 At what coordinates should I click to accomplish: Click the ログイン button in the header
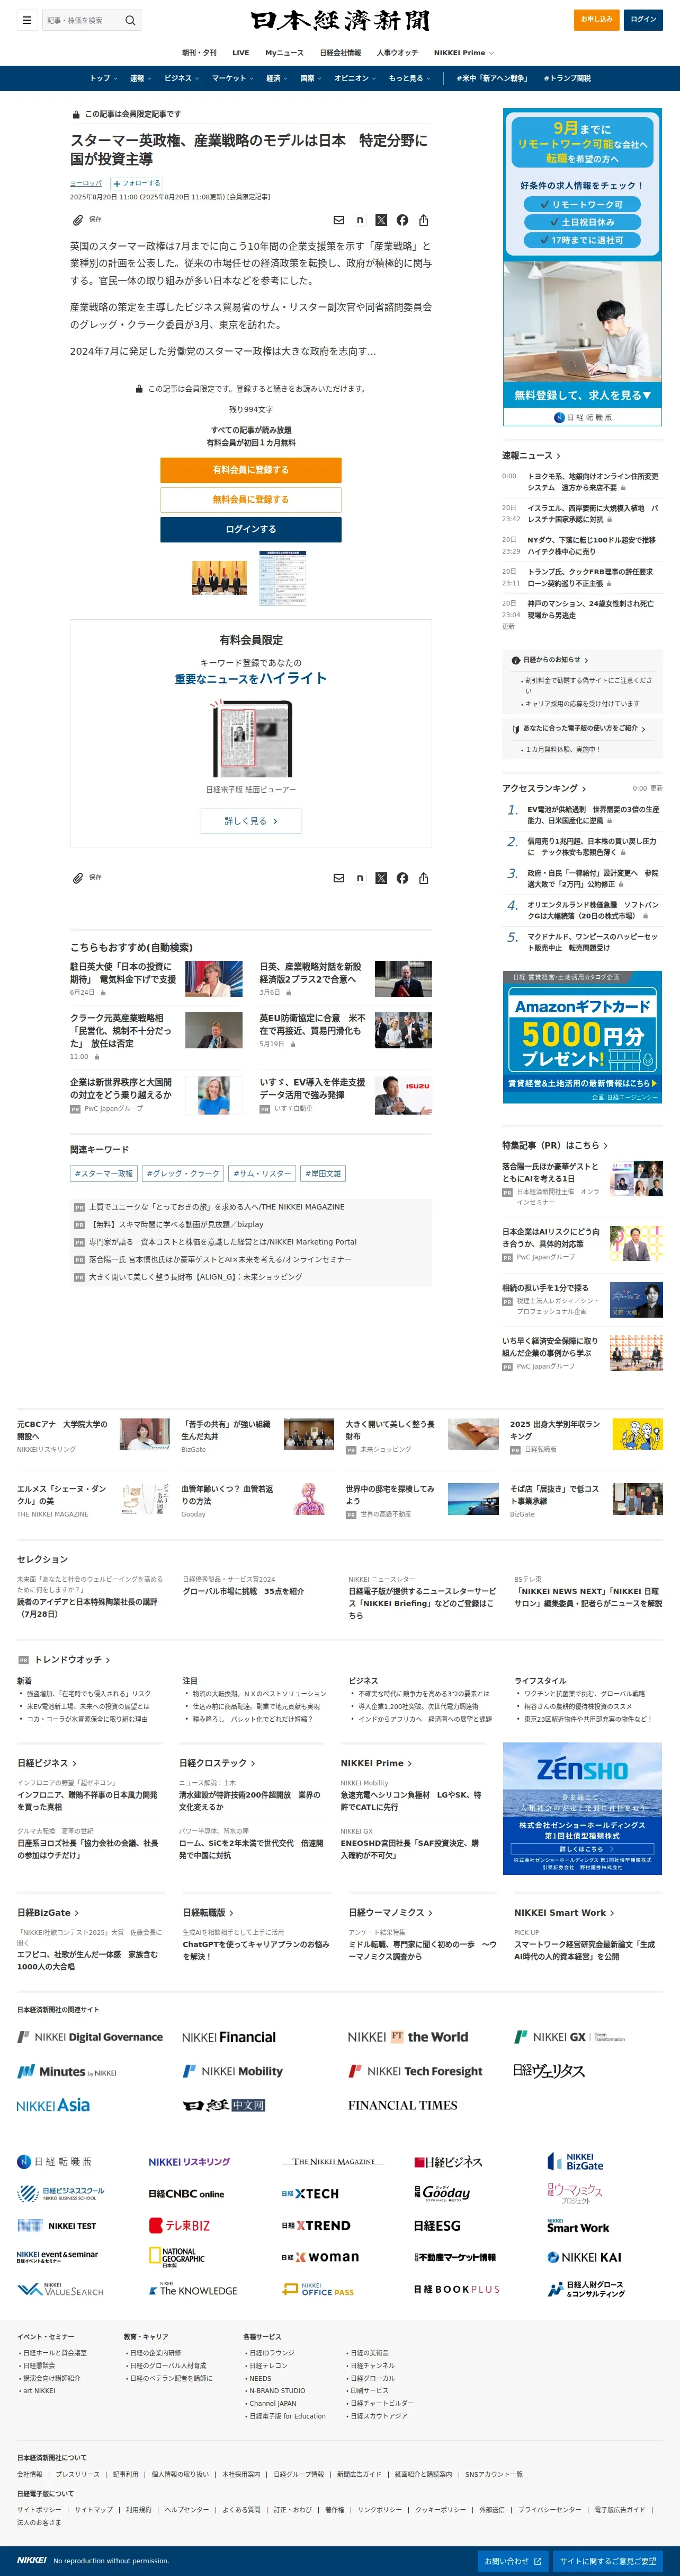coord(643,19)
